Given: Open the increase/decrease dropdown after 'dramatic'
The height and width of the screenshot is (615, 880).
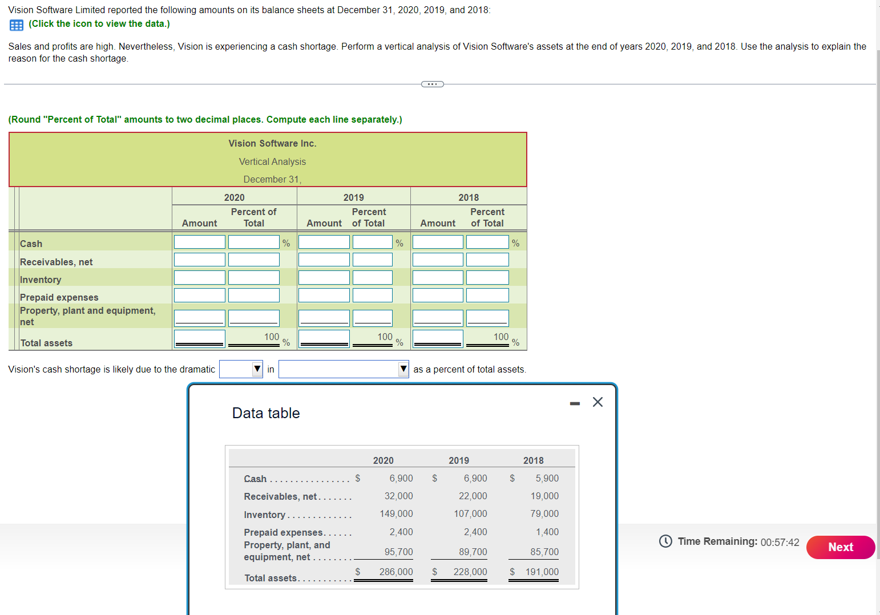Looking at the screenshot, I should click(241, 369).
